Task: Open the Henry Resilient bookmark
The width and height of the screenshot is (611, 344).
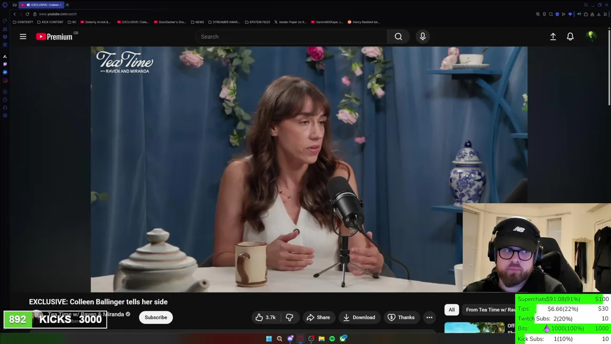Action: [x=364, y=22]
